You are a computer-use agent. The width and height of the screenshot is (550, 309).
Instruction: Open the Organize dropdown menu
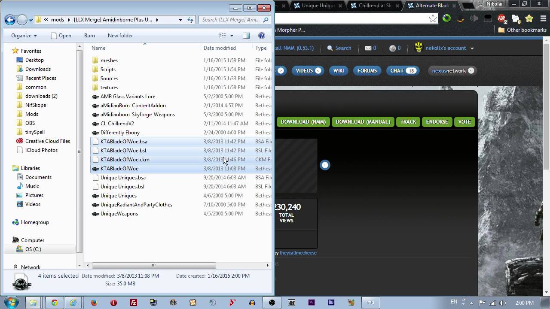point(24,36)
